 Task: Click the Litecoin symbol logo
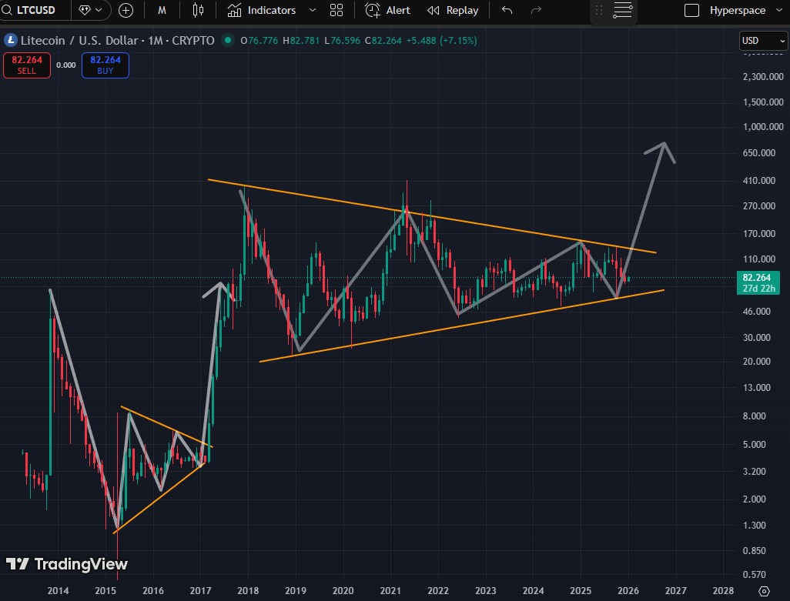pyautogui.click(x=10, y=40)
